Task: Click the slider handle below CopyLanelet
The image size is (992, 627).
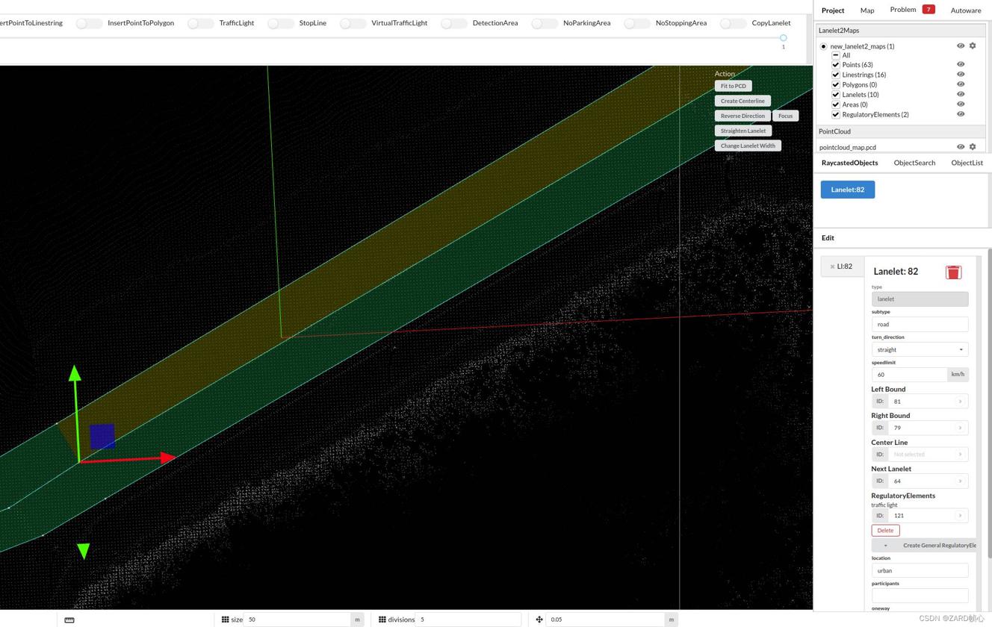Action: 783,37
